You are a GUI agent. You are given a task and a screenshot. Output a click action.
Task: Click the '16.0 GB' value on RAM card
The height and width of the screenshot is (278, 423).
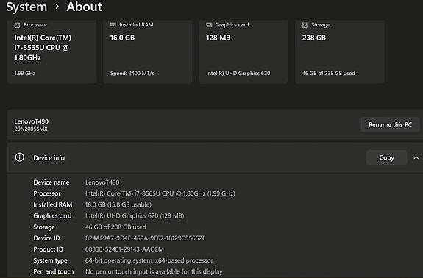(x=122, y=38)
